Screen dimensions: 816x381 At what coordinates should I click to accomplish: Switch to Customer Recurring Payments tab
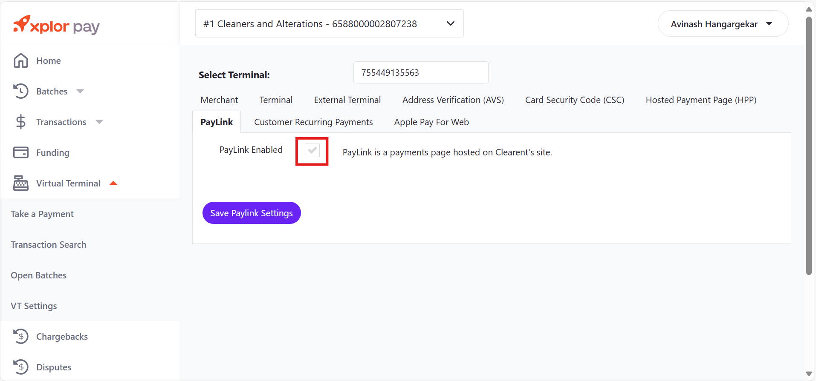[x=313, y=122]
